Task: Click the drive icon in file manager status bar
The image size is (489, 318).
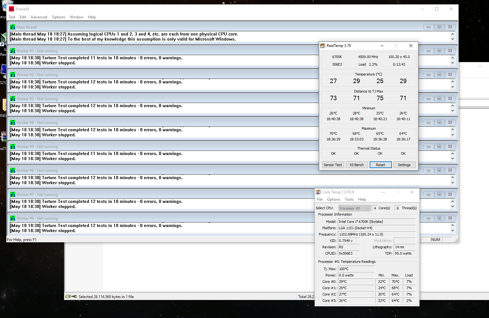Action: click(68, 296)
